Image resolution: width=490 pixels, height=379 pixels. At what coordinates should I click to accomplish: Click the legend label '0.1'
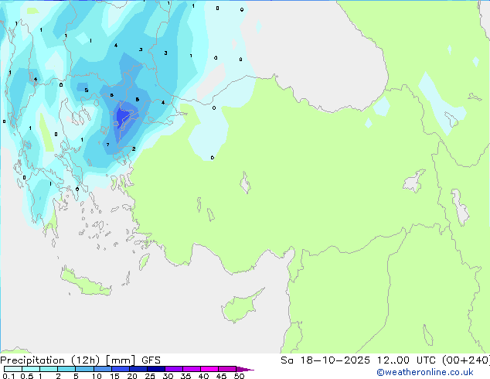coord(9,376)
